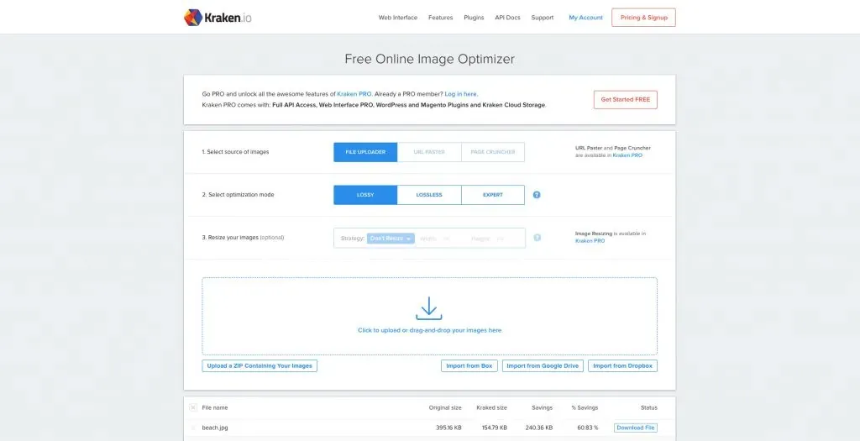Screen dimensions: 860x441
Task: Open the Don't Resize strategy dropdown
Action: [391, 239]
